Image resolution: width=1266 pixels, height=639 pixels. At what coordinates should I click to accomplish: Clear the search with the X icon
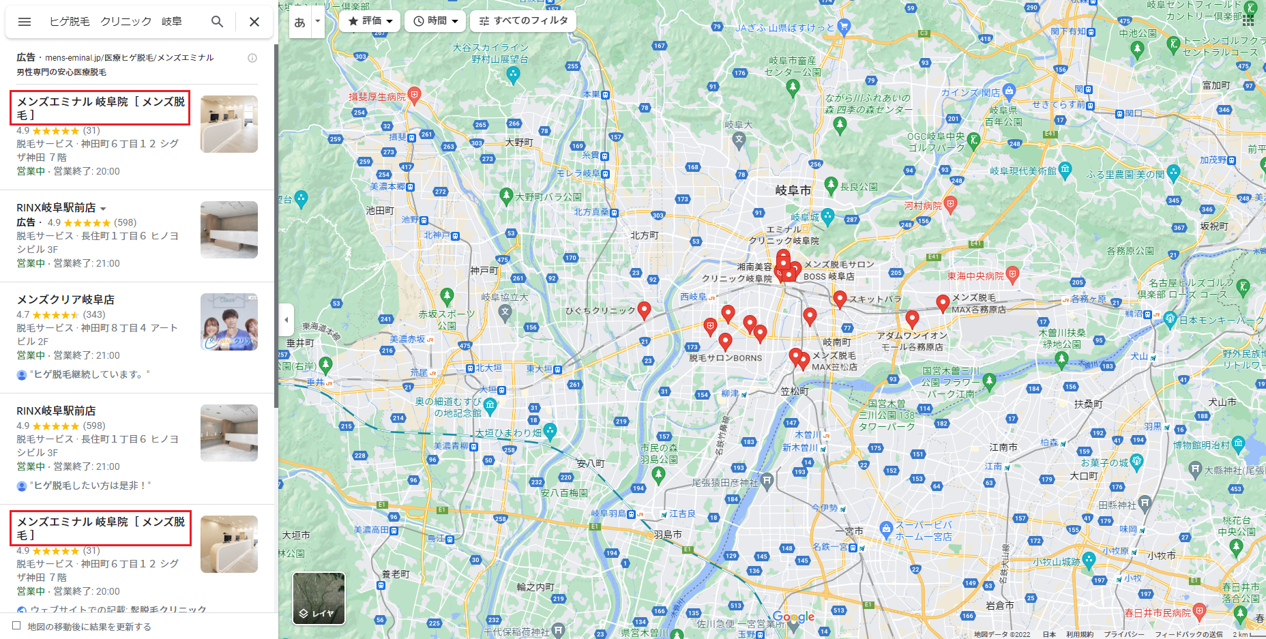tap(254, 22)
